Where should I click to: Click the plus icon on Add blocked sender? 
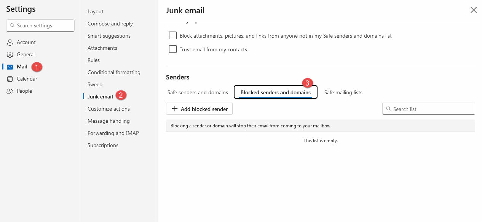pos(175,109)
